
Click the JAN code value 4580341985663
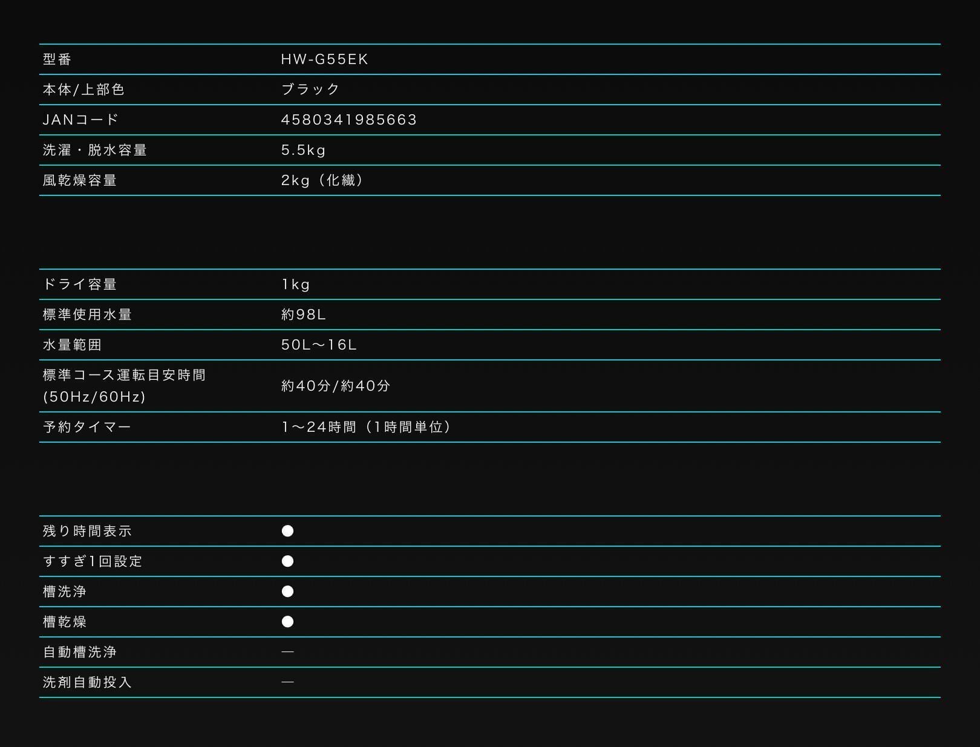click(349, 120)
